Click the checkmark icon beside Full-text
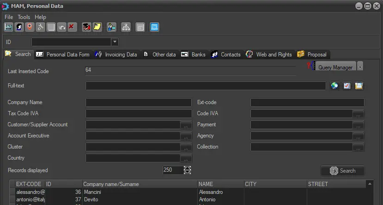The height and width of the screenshot is (205, 383). click(347, 86)
